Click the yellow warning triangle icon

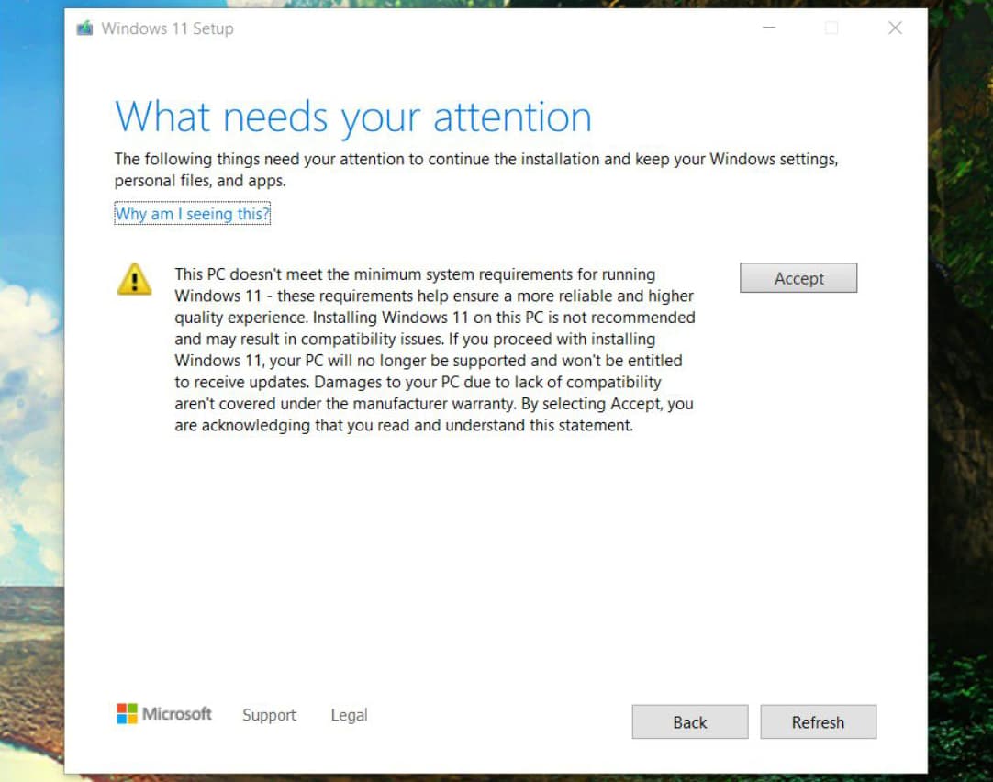pos(134,279)
